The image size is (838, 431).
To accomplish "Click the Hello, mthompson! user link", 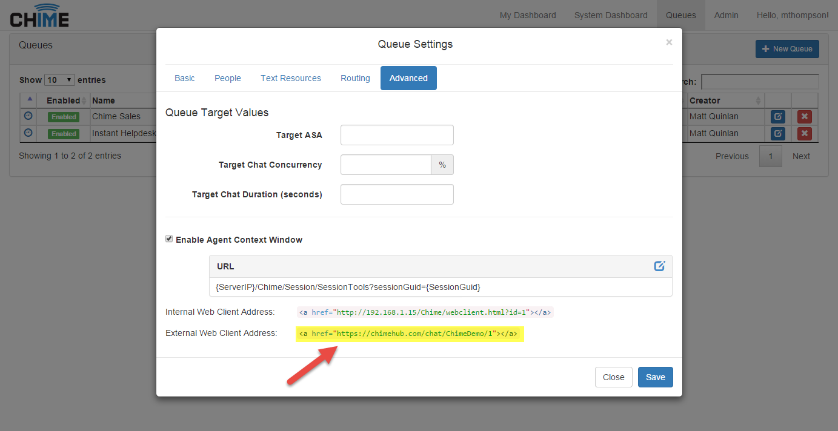I will coord(793,15).
